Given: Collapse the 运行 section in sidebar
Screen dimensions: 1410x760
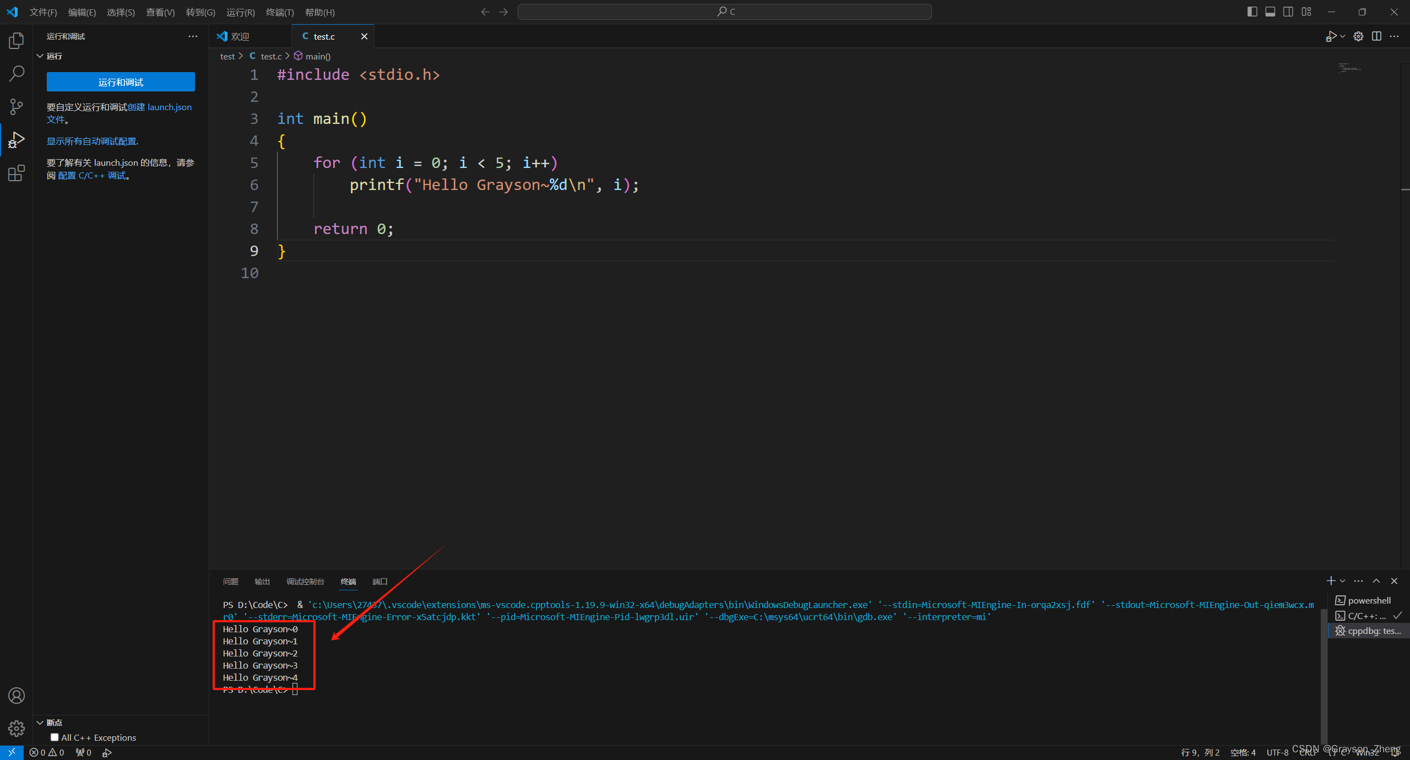Looking at the screenshot, I should point(40,56).
